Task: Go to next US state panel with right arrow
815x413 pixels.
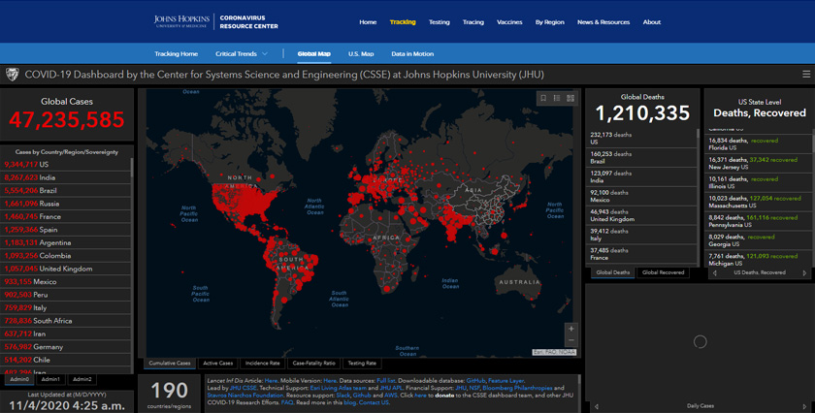Action: [x=807, y=272]
